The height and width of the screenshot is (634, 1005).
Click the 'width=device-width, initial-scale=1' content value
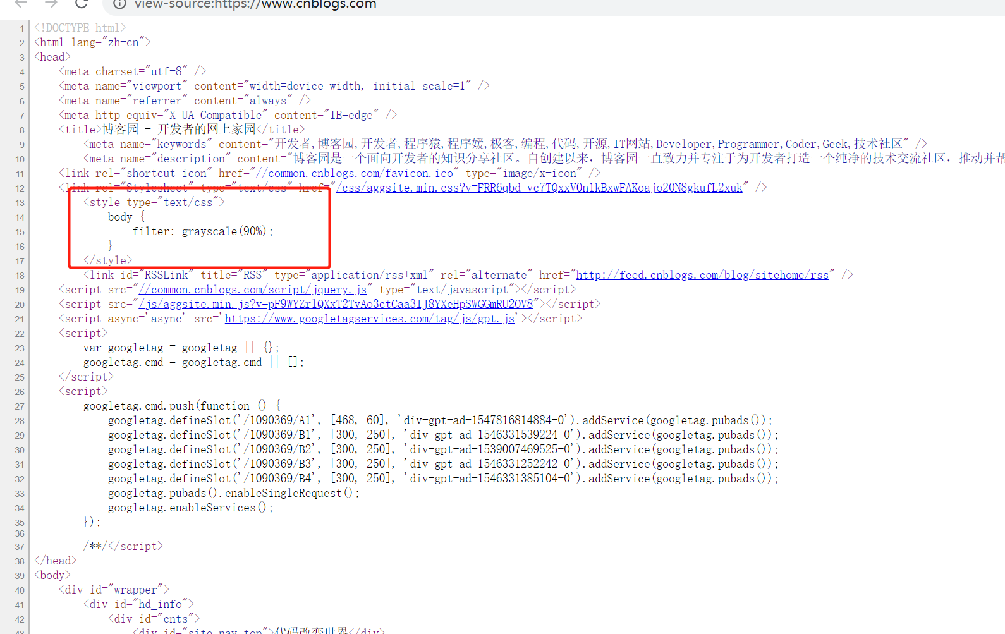pyautogui.click(x=357, y=86)
